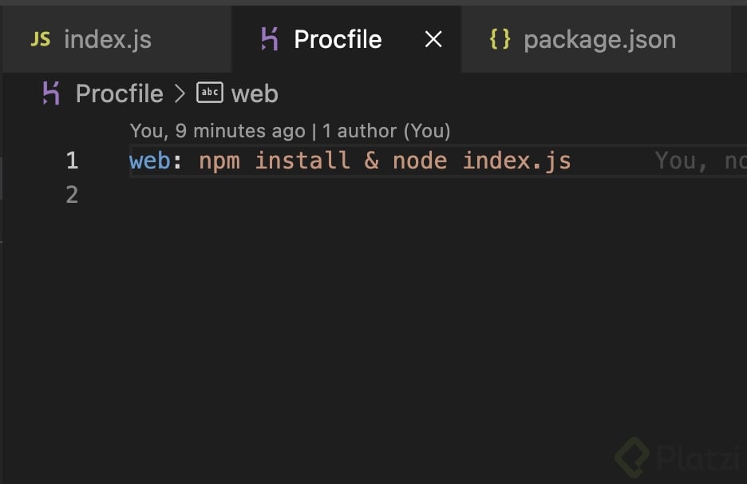Click the 'web' key in line 1

[149, 161]
